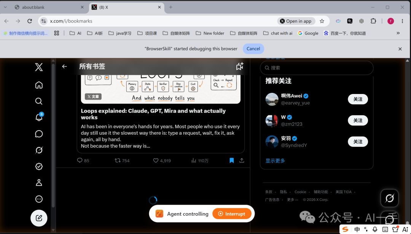Open More circle-dots icon in sidebar
Viewport: 411px width, 234px height.
[x=39, y=199]
